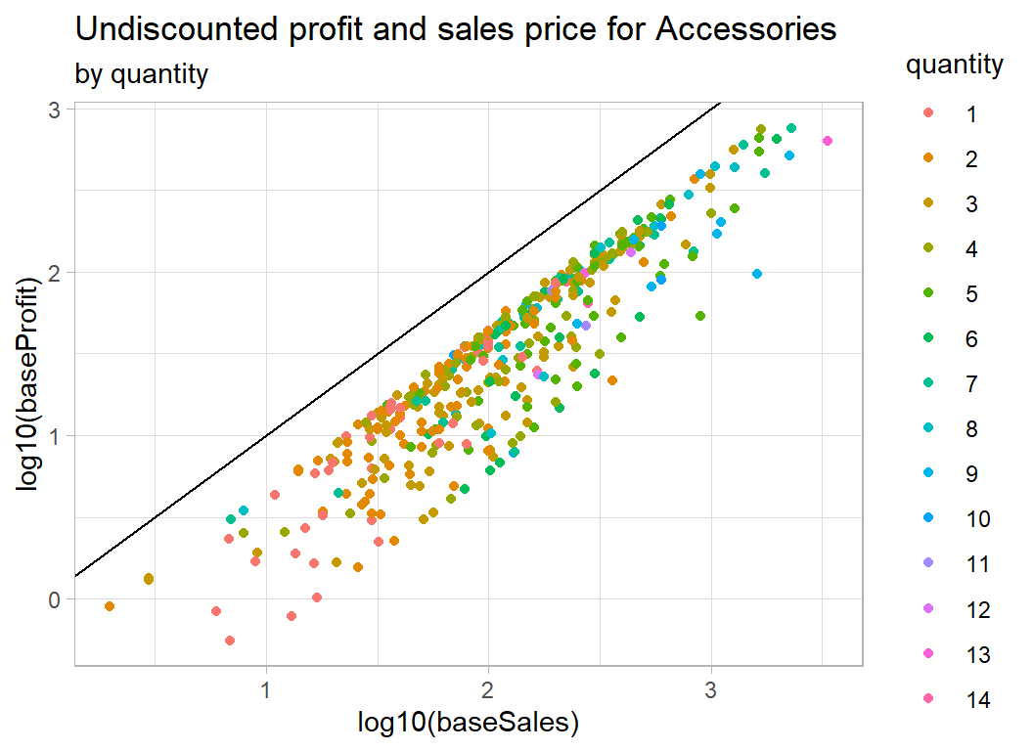Viewport: 1033px width, 751px height.
Task: Click the quantity 13 legend dot
Action: [x=928, y=654]
